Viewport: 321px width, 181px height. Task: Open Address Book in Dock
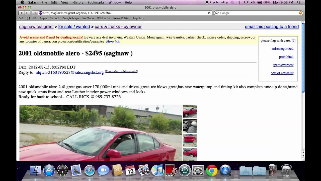pyautogui.click(x=117, y=171)
